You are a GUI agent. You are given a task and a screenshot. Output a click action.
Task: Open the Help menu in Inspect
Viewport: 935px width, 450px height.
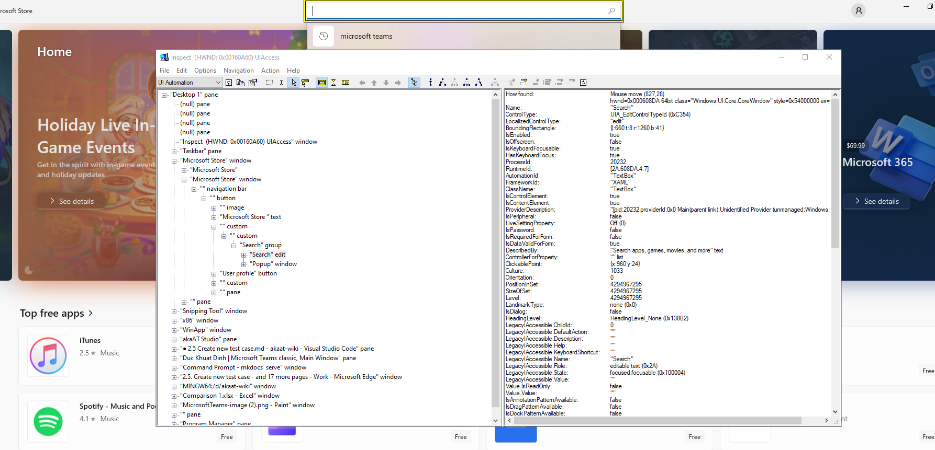(293, 71)
